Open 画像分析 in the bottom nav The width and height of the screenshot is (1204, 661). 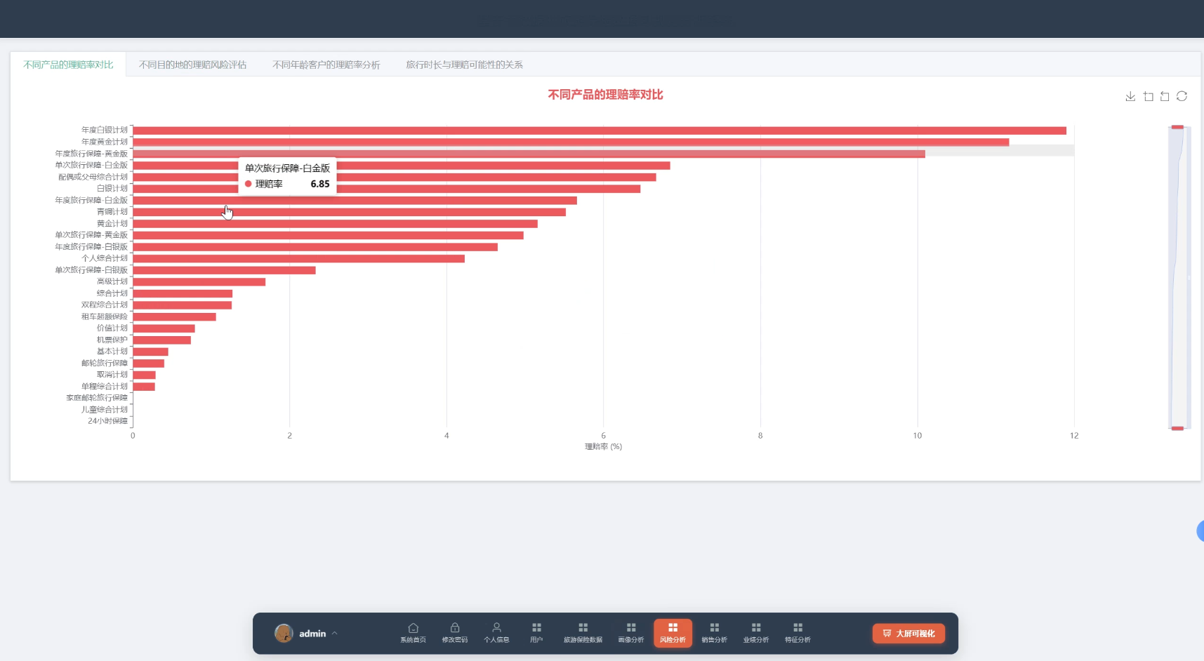pos(631,633)
